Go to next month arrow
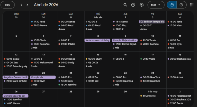 (x=27, y=5)
